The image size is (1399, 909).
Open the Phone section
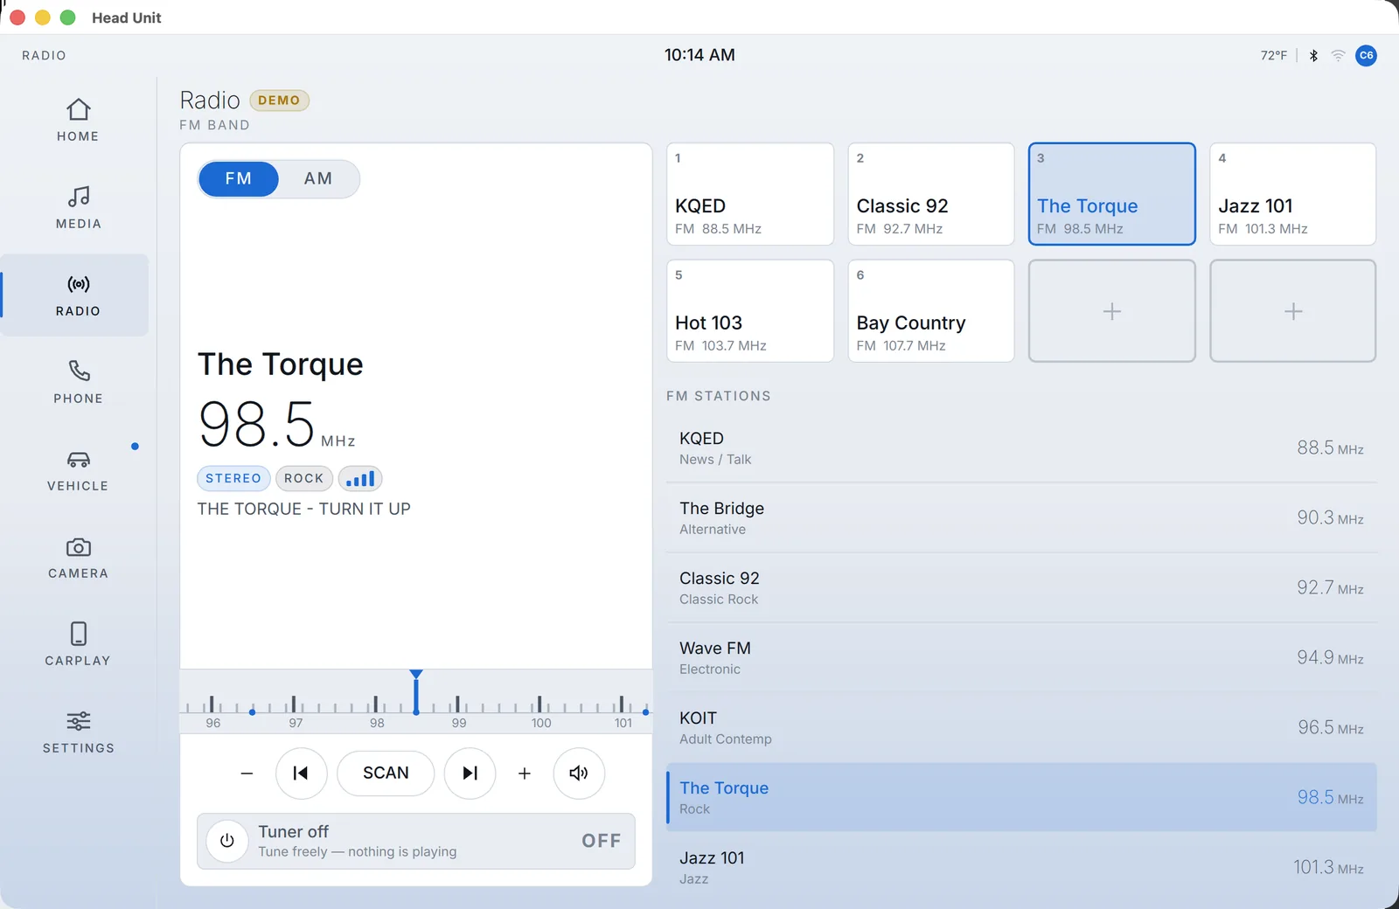pyautogui.click(x=78, y=383)
